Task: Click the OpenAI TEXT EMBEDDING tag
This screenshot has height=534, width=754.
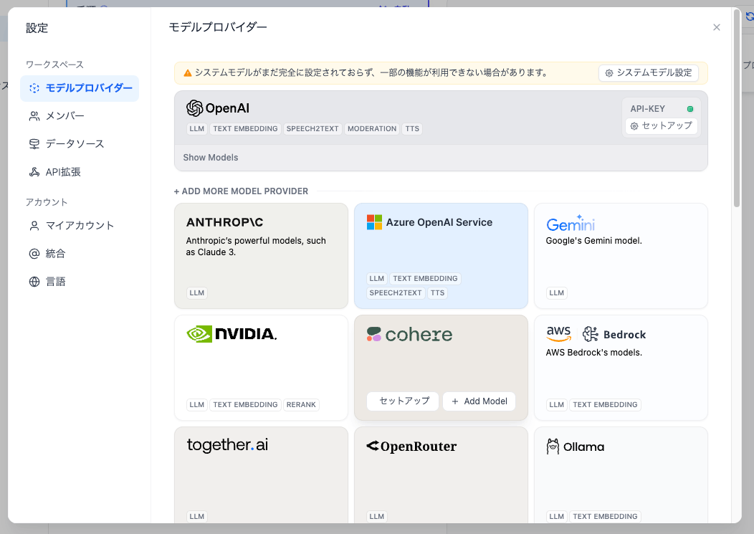Action: click(245, 129)
